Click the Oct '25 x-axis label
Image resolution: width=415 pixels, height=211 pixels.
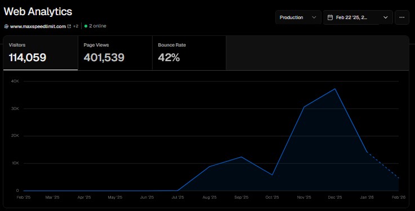click(273, 198)
